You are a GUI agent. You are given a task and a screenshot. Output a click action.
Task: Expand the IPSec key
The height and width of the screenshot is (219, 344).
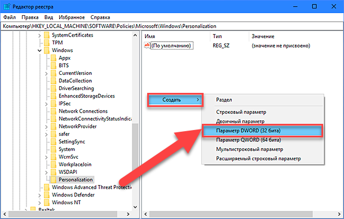tap(46, 104)
